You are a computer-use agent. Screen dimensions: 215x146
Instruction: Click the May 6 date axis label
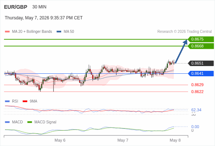(60, 140)
